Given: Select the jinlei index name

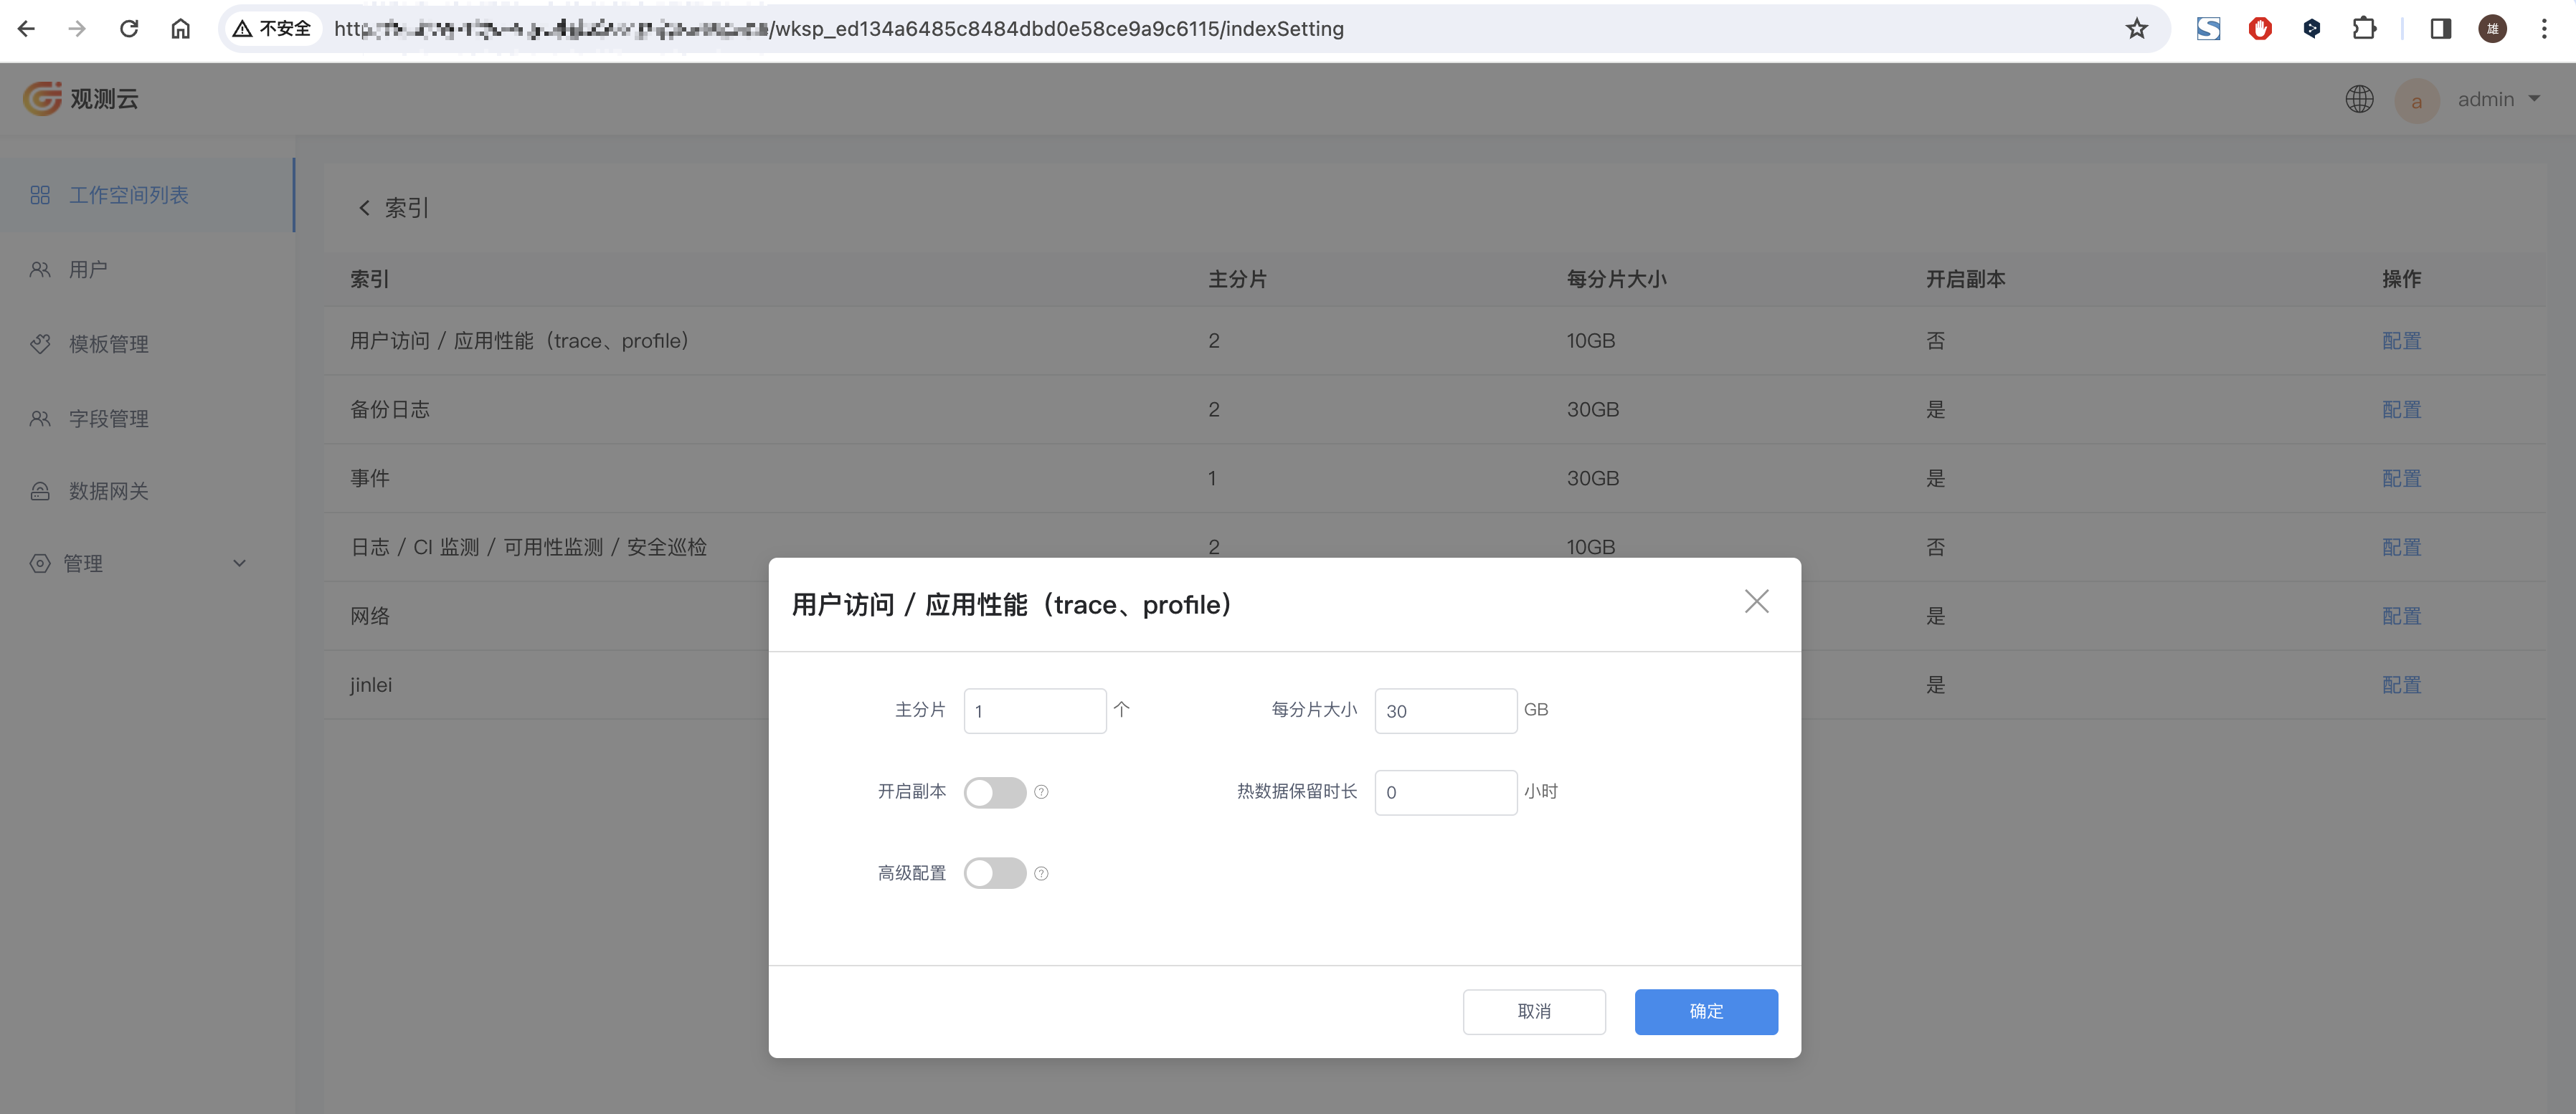Looking at the screenshot, I should point(371,685).
